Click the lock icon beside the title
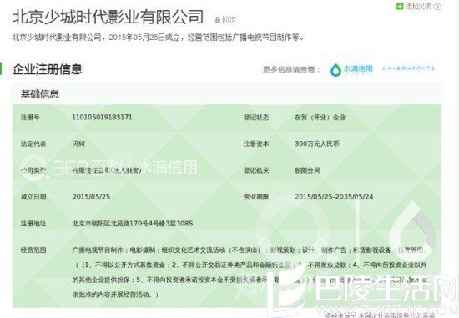 click(218, 20)
